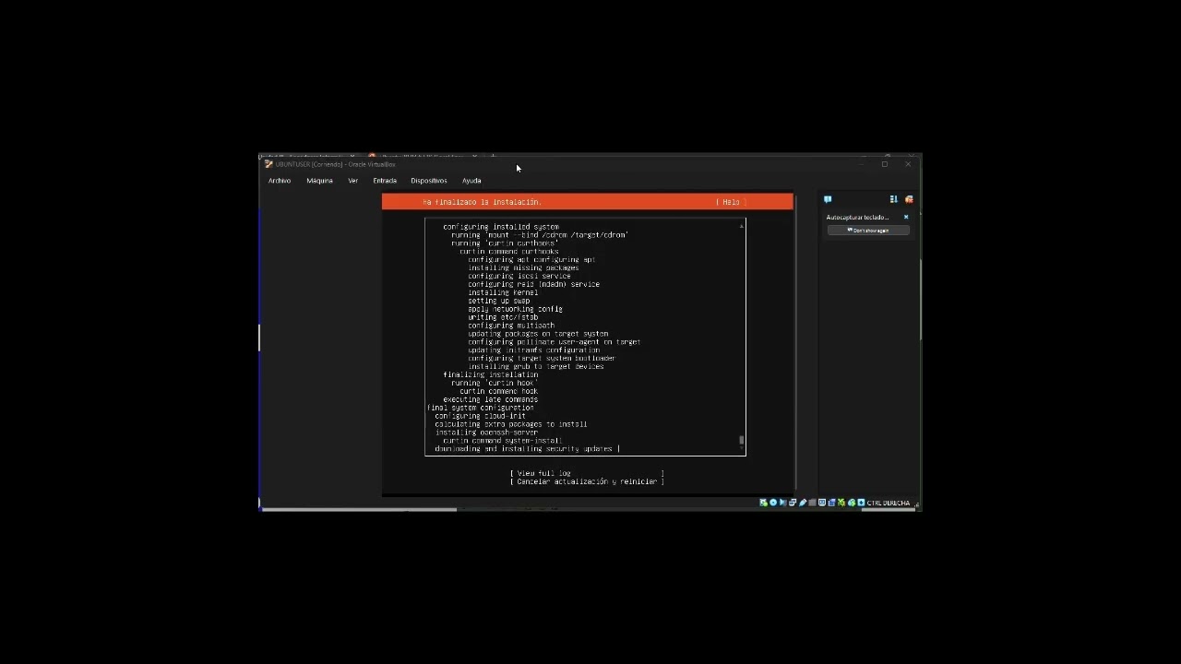The height and width of the screenshot is (664, 1181).
Task: Click the notification sort order icon
Action: point(893,199)
